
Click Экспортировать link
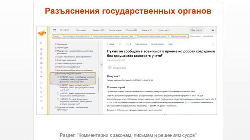pos(158,44)
